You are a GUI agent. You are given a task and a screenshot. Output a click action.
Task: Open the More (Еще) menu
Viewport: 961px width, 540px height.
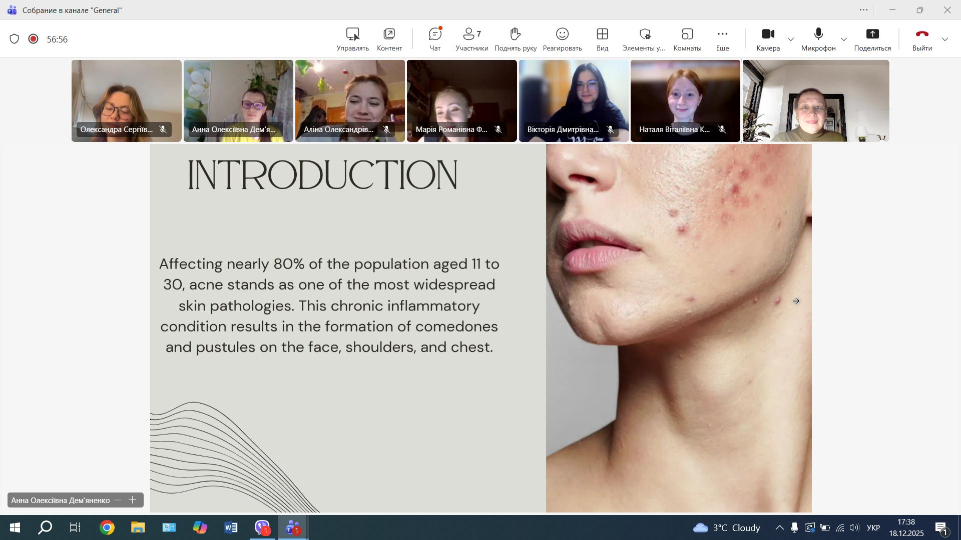pyautogui.click(x=722, y=39)
